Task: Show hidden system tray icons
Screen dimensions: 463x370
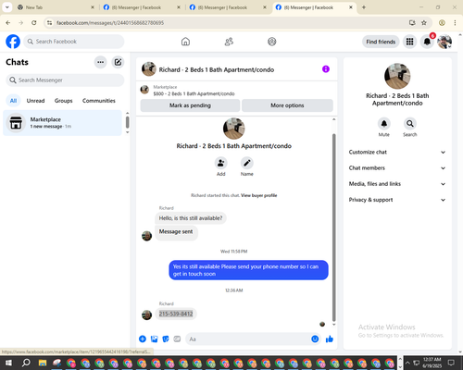Action: (x=407, y=363)
